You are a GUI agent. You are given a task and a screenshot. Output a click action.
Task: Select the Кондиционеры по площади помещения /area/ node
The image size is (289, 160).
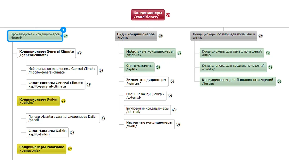coord(224,36)
